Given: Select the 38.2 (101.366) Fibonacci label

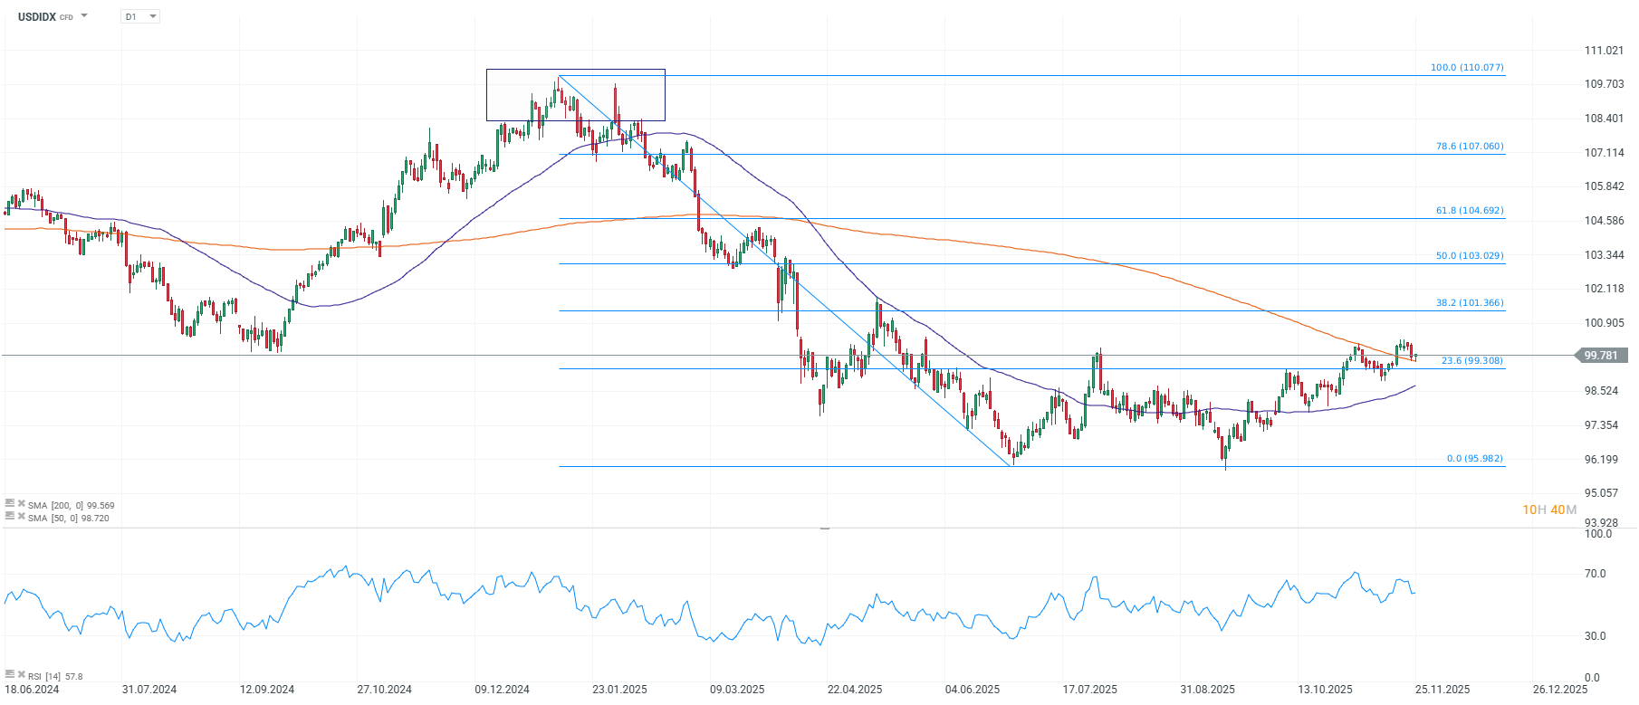Looking at the screenshot, I should 1470,303.
